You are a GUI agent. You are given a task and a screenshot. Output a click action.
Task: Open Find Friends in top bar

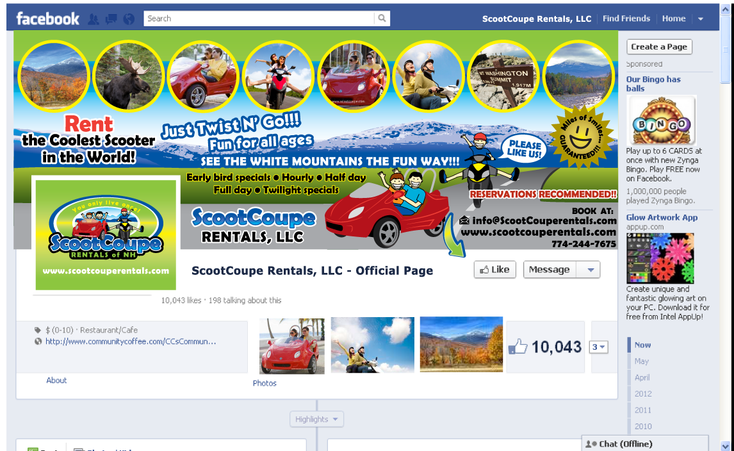[626, 19]
